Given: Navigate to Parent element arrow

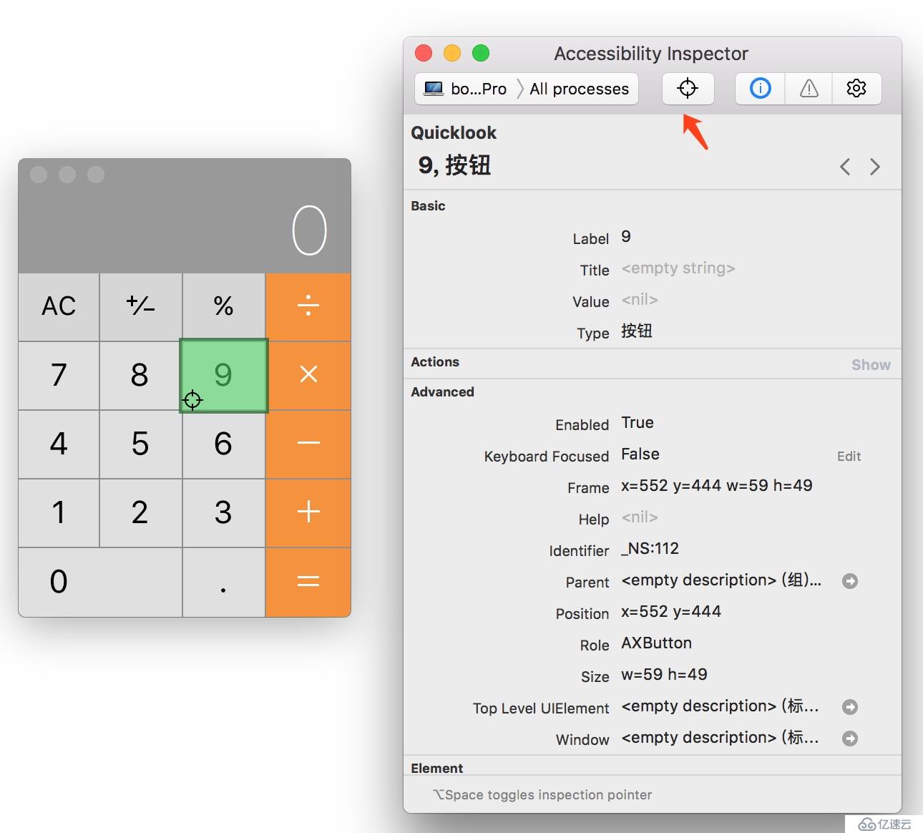Looking at the screenshot, I should [850, 581].
